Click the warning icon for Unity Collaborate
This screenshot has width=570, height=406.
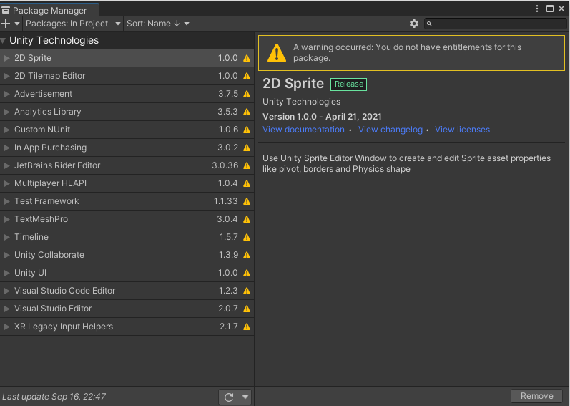[247, 255]
